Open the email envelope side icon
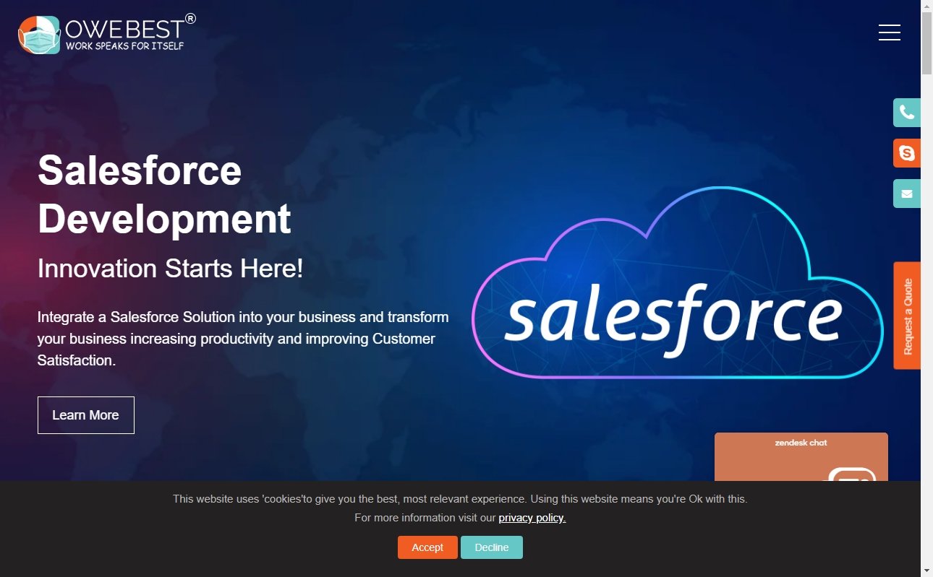 (907, 194)
